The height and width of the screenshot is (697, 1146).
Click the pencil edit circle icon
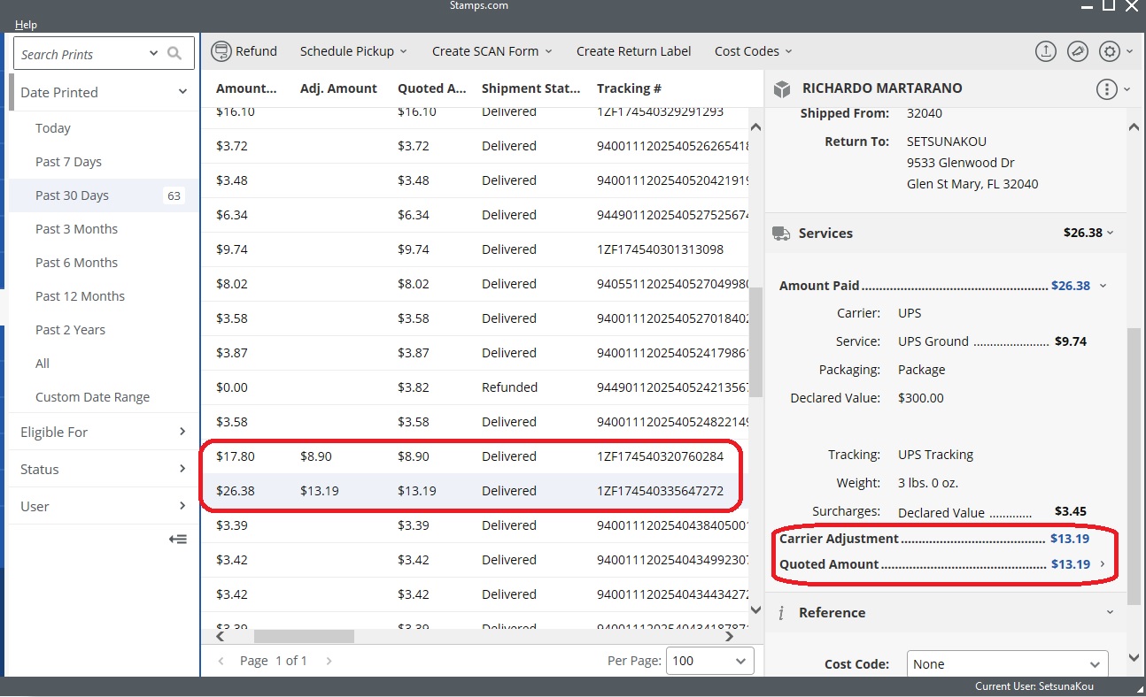(1077, 51)
